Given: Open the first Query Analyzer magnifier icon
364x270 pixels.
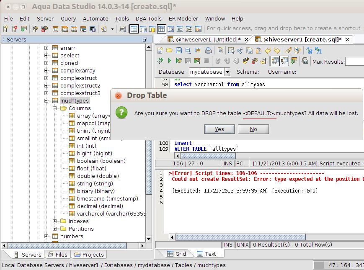Looking at the screenshot, I should tap(55, 29).
